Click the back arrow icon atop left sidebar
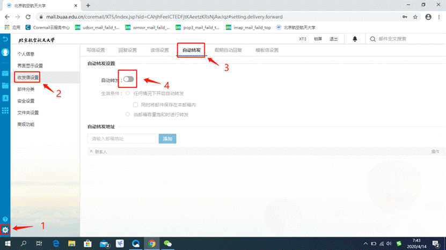Image resolution: width=446 pixels, height=250 pixels. [x=5, y=39]
